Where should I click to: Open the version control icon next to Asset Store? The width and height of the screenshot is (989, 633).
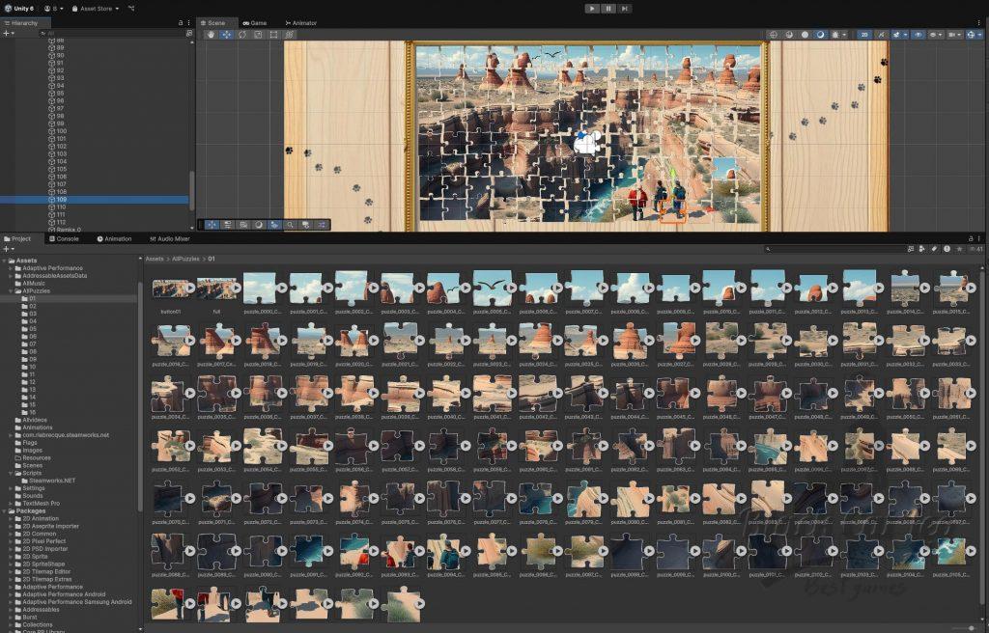coord(131,9)
